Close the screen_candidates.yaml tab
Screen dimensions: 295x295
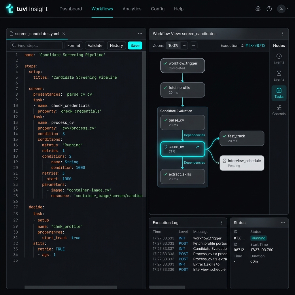64,34
